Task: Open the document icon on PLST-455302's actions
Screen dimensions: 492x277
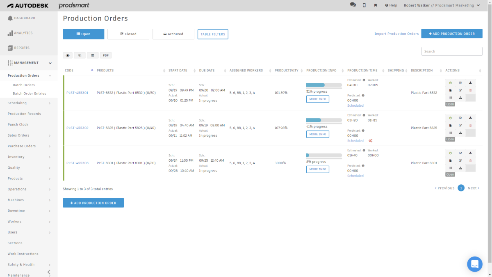Action: point(450,125)
